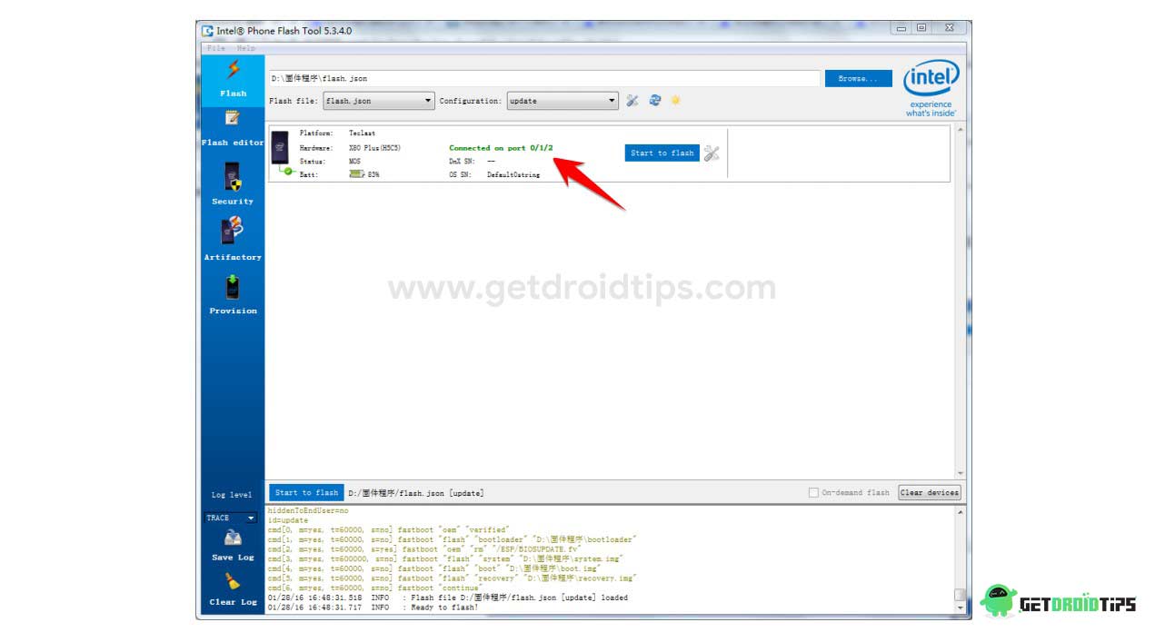This screenshot has width=1165, height=642.
Task: Click the 'Ready to flash!' log line
Action: (x=372, y=607)
